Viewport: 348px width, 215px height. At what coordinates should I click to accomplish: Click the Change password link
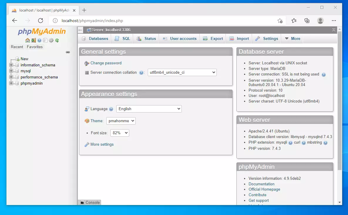tap(106, 63)
